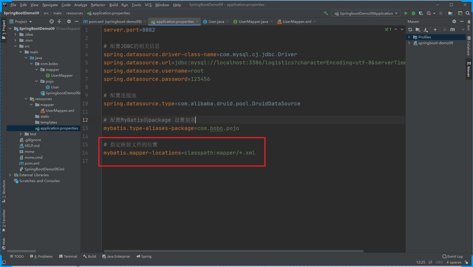Open the Navigate menu
Screen dimensions: 473x267
[50, 5]
